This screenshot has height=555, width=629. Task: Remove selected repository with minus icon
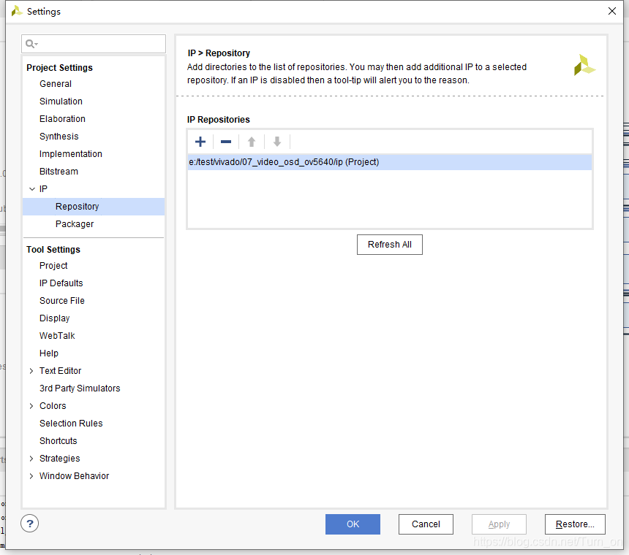[226, 142]
